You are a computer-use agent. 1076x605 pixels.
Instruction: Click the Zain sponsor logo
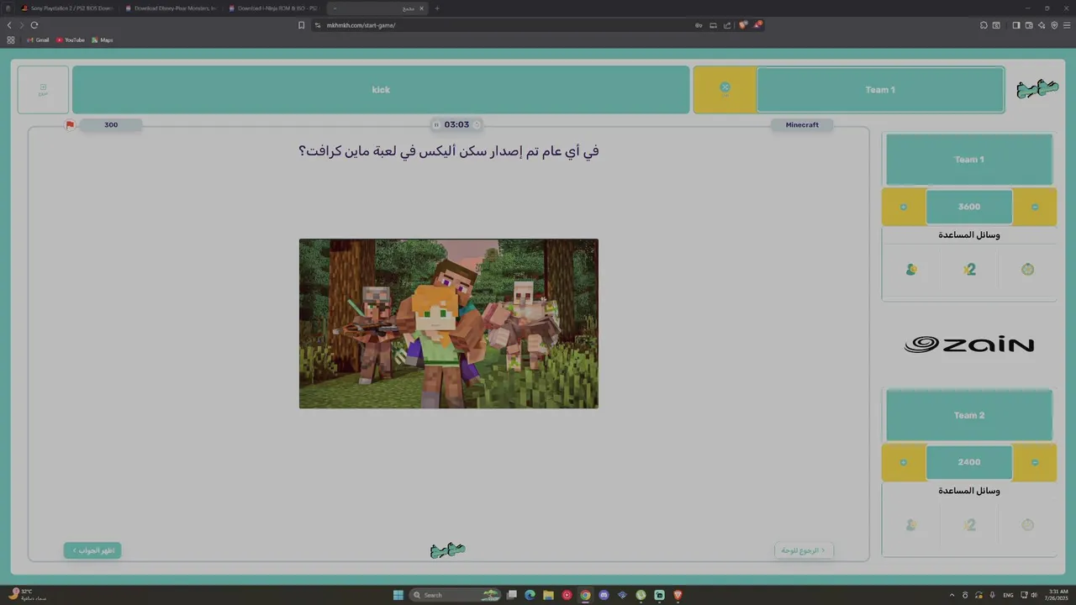coord(969,345)
